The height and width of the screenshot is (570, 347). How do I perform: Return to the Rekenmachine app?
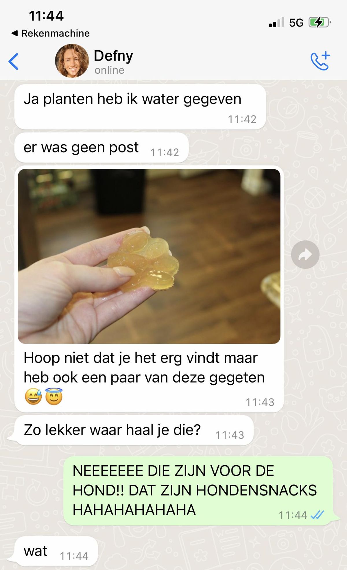click(50, 33)
